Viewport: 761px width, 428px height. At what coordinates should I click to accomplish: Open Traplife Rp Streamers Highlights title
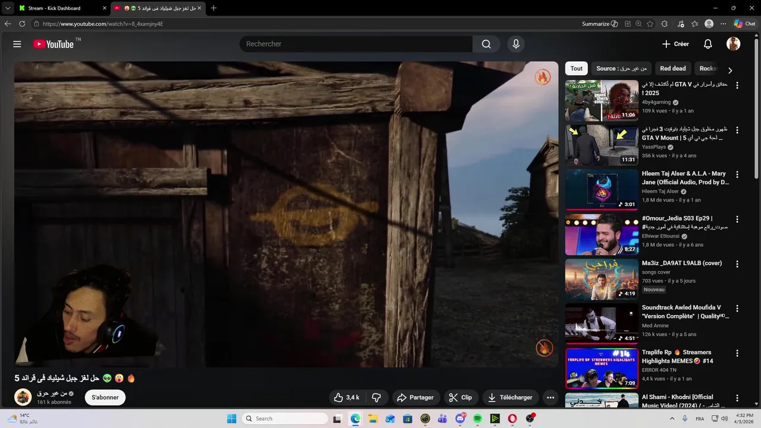[x=678, y=357]
